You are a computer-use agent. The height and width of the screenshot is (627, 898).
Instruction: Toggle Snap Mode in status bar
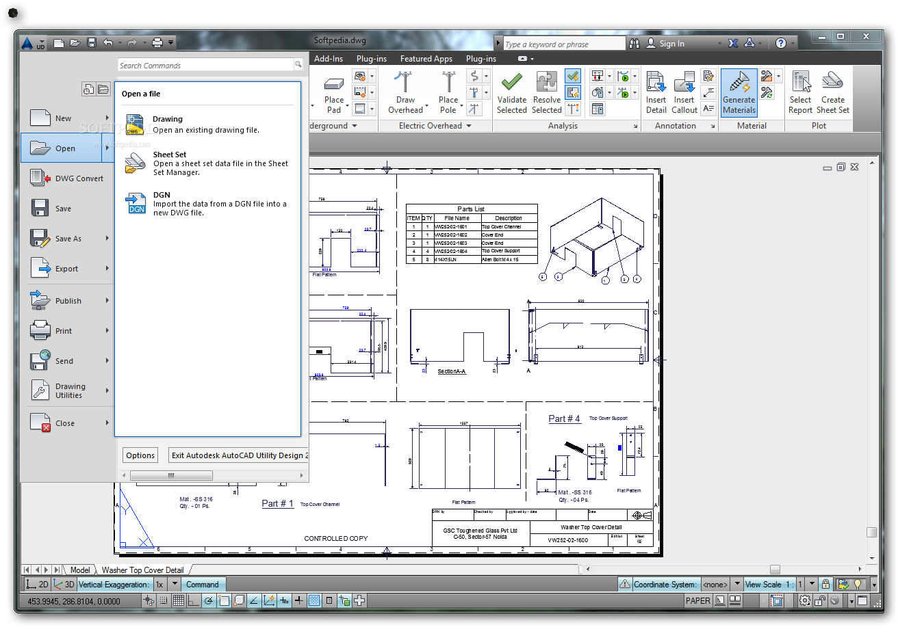(163, 601)
